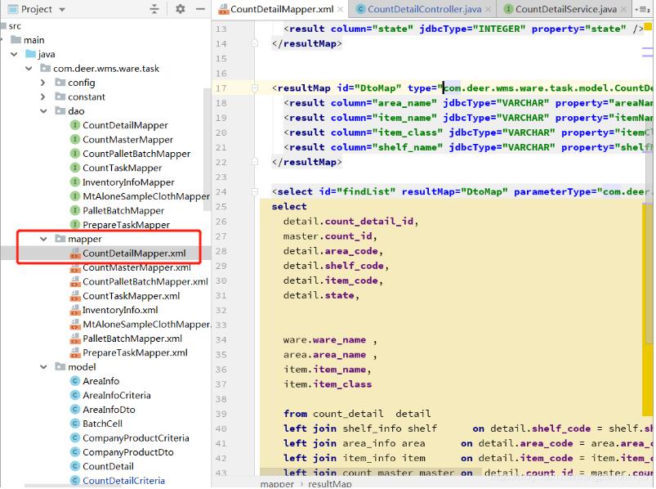Hide the Project tool window
This screenshot has width=656, height=489.
tap(200, 9)
